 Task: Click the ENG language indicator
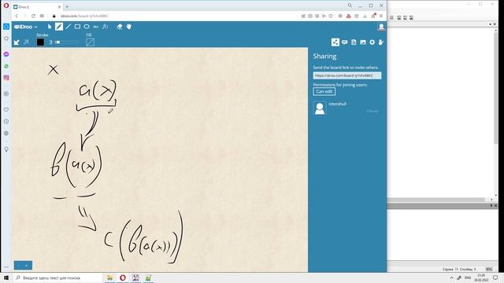pyautogui.click(x=468, y=277)
